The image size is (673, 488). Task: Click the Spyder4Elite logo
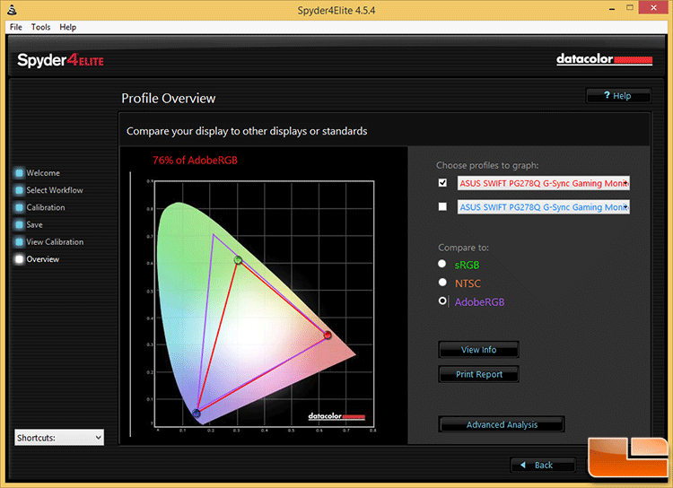point(60,60)
